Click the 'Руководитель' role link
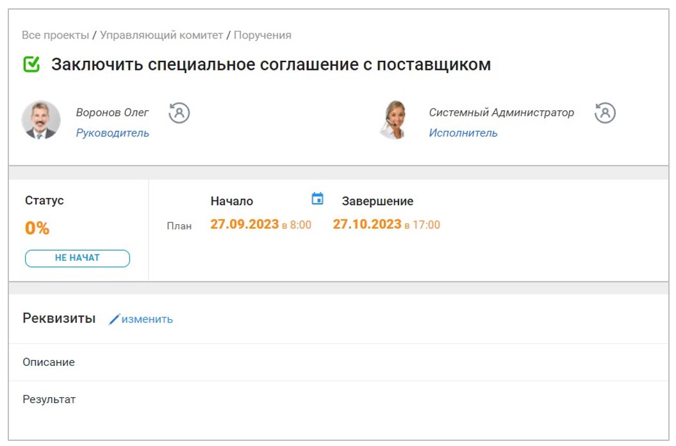 click(113, 133)
